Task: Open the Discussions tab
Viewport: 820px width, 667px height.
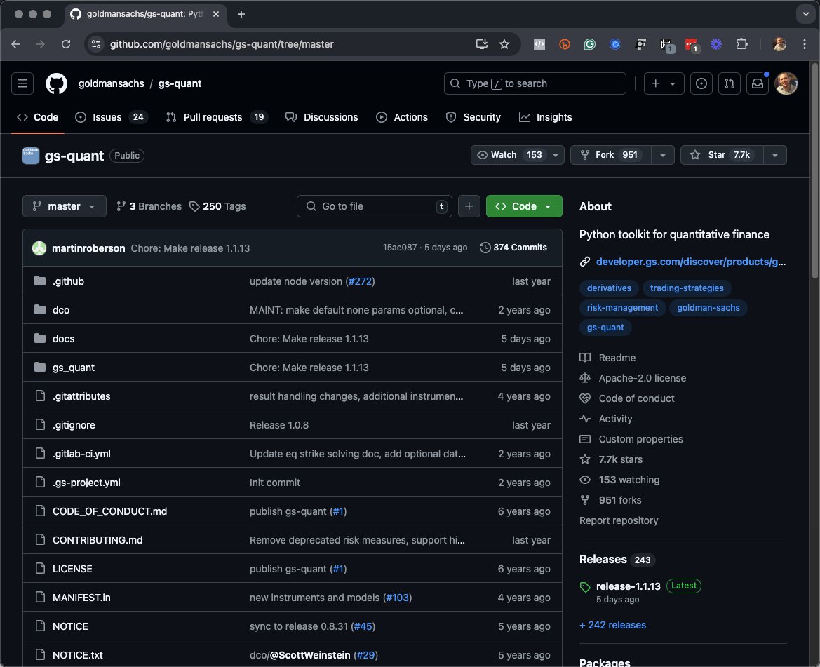Action: coord(322,118)
